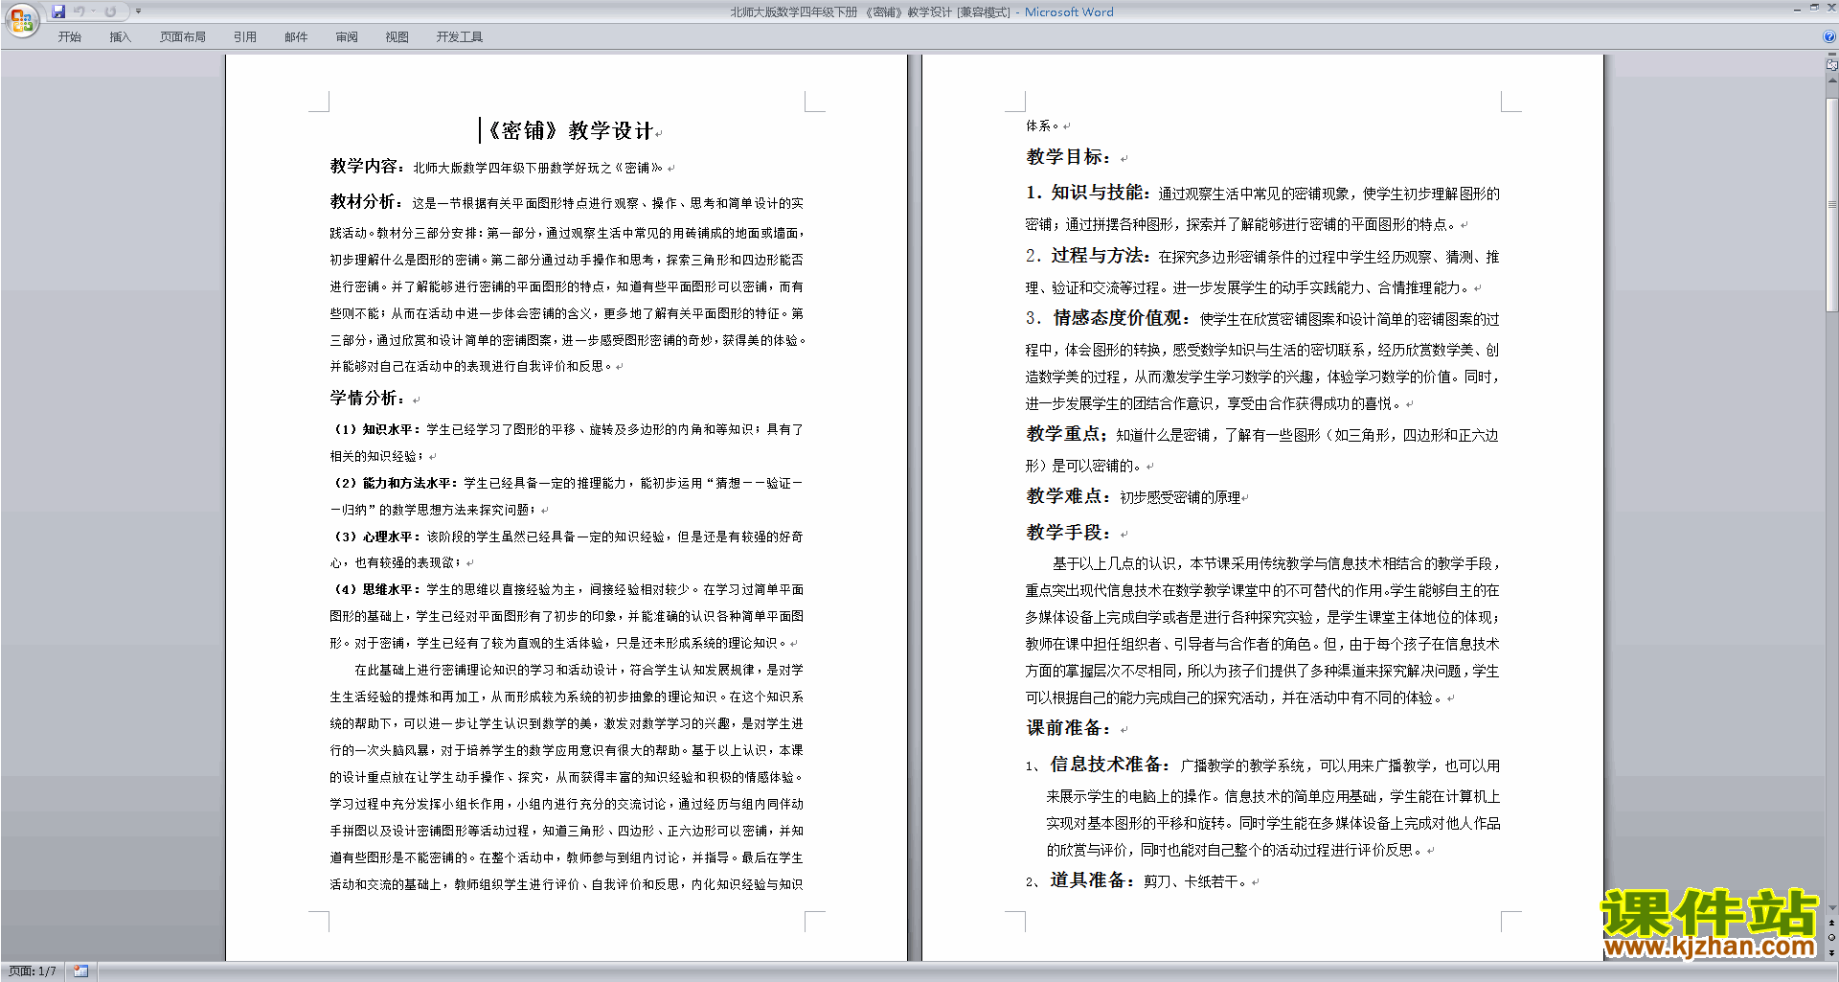Open the 审阅 ribbon tab
The width and height of the screenshot is (1839, 982).
point(347,37)
